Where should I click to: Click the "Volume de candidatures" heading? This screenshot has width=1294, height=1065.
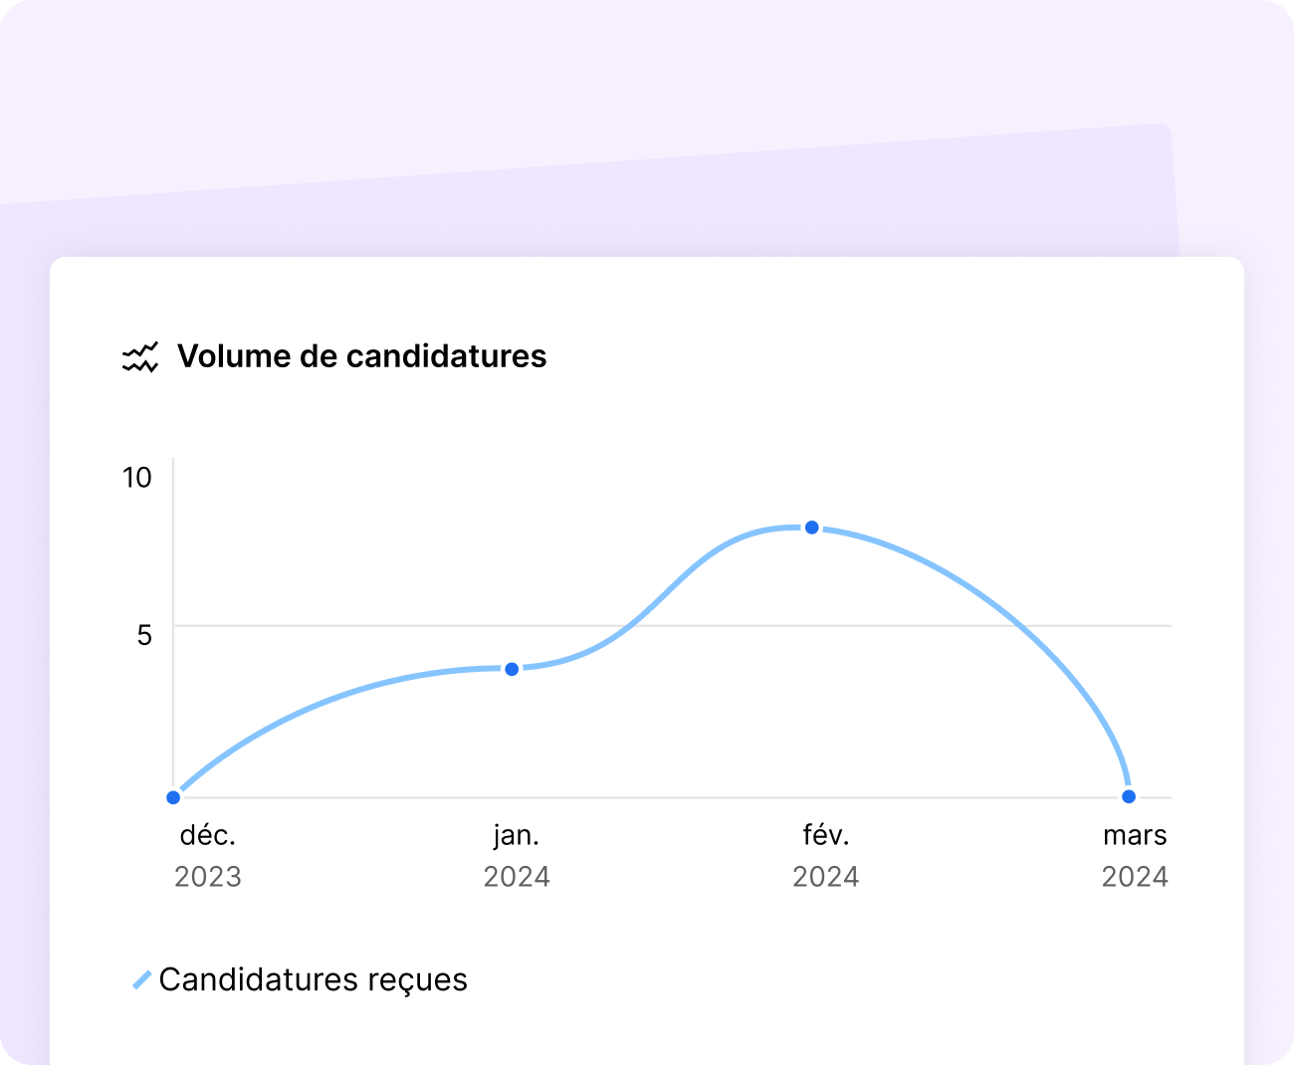pos(361,356)
